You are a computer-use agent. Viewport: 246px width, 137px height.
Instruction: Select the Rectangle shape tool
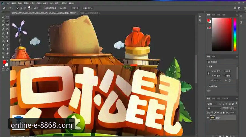coord(3,53)
